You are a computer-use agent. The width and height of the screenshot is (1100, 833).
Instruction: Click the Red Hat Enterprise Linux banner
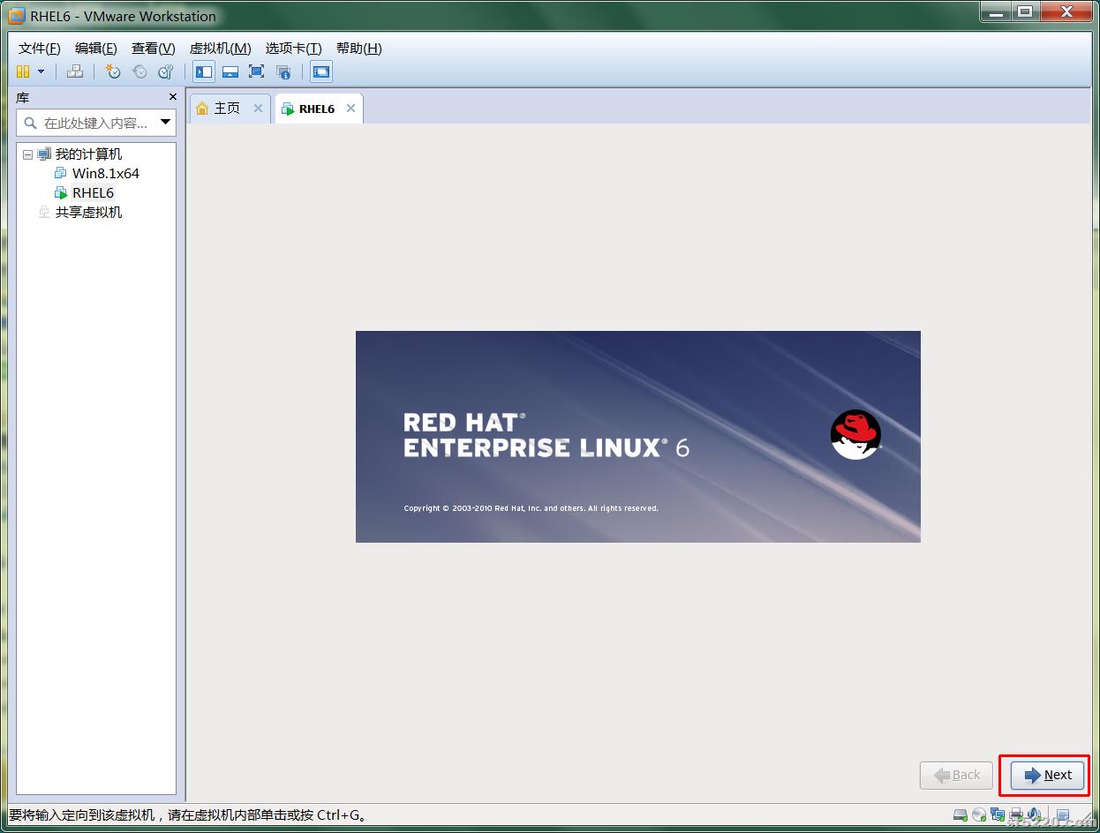(637, 437)
